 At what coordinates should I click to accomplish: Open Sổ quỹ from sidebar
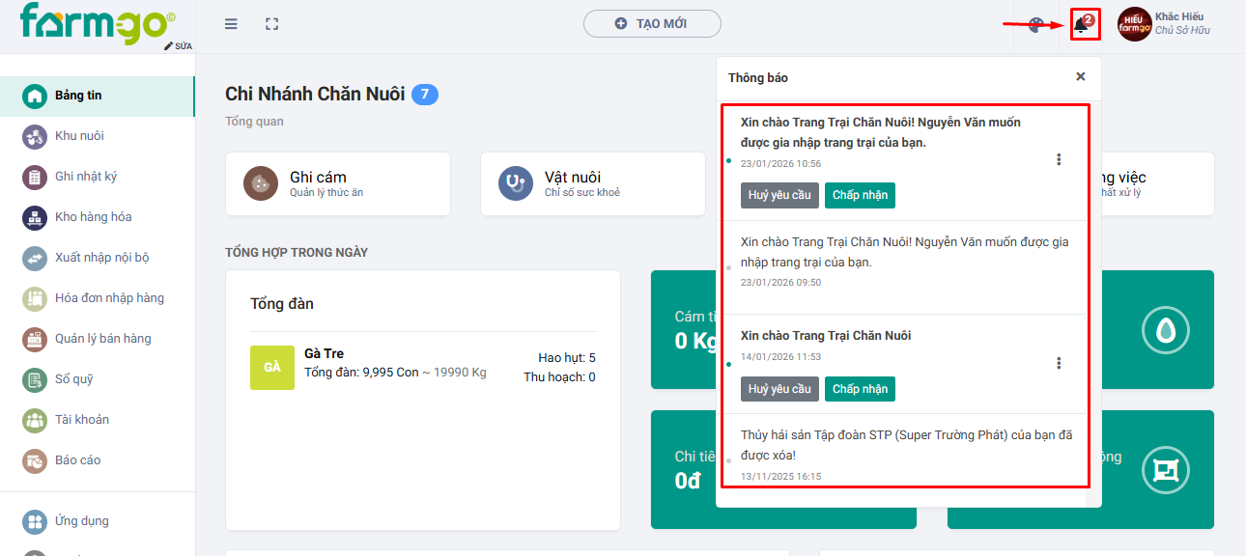coord(73,379)
